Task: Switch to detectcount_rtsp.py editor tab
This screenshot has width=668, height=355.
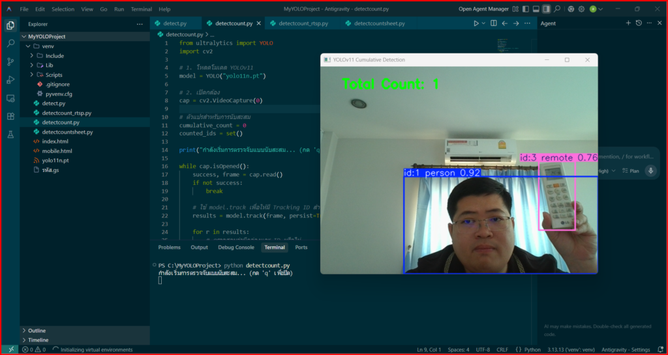Action: tap(303, 23)
